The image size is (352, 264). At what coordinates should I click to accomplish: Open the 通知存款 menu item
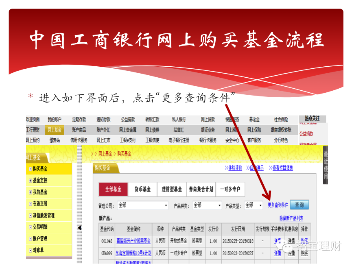103,120
